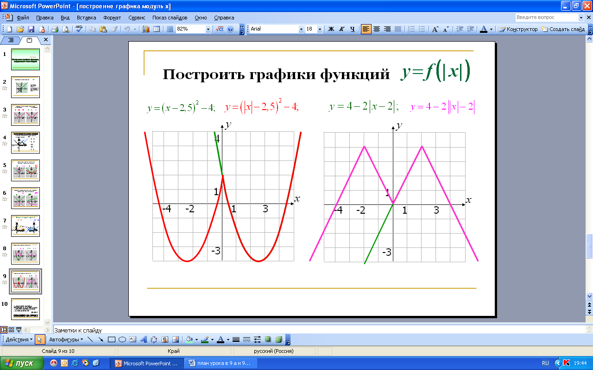Open the Справка menu
This screenshot has height=370, width=593.
(224, 18)
